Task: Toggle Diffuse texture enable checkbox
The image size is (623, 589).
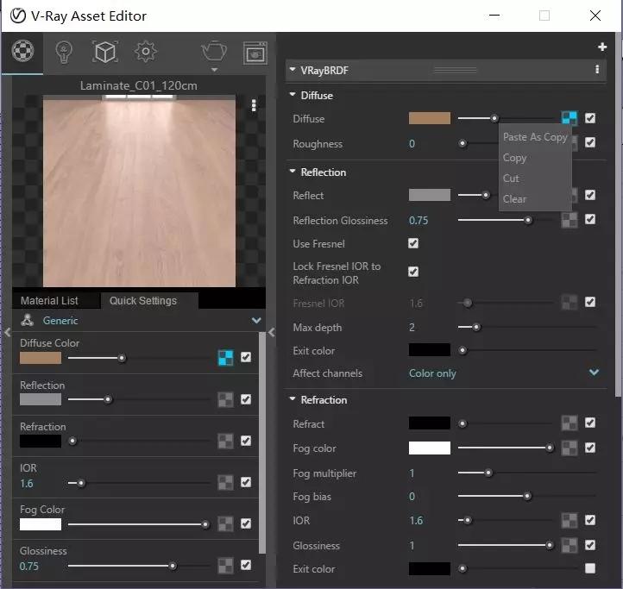Action: (590, 118)
